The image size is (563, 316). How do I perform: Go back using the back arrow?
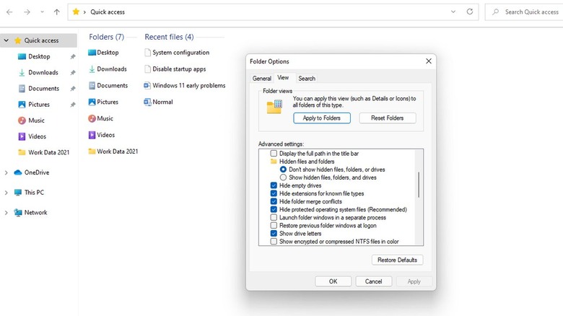pyautogui.click(x=9, y=12)
